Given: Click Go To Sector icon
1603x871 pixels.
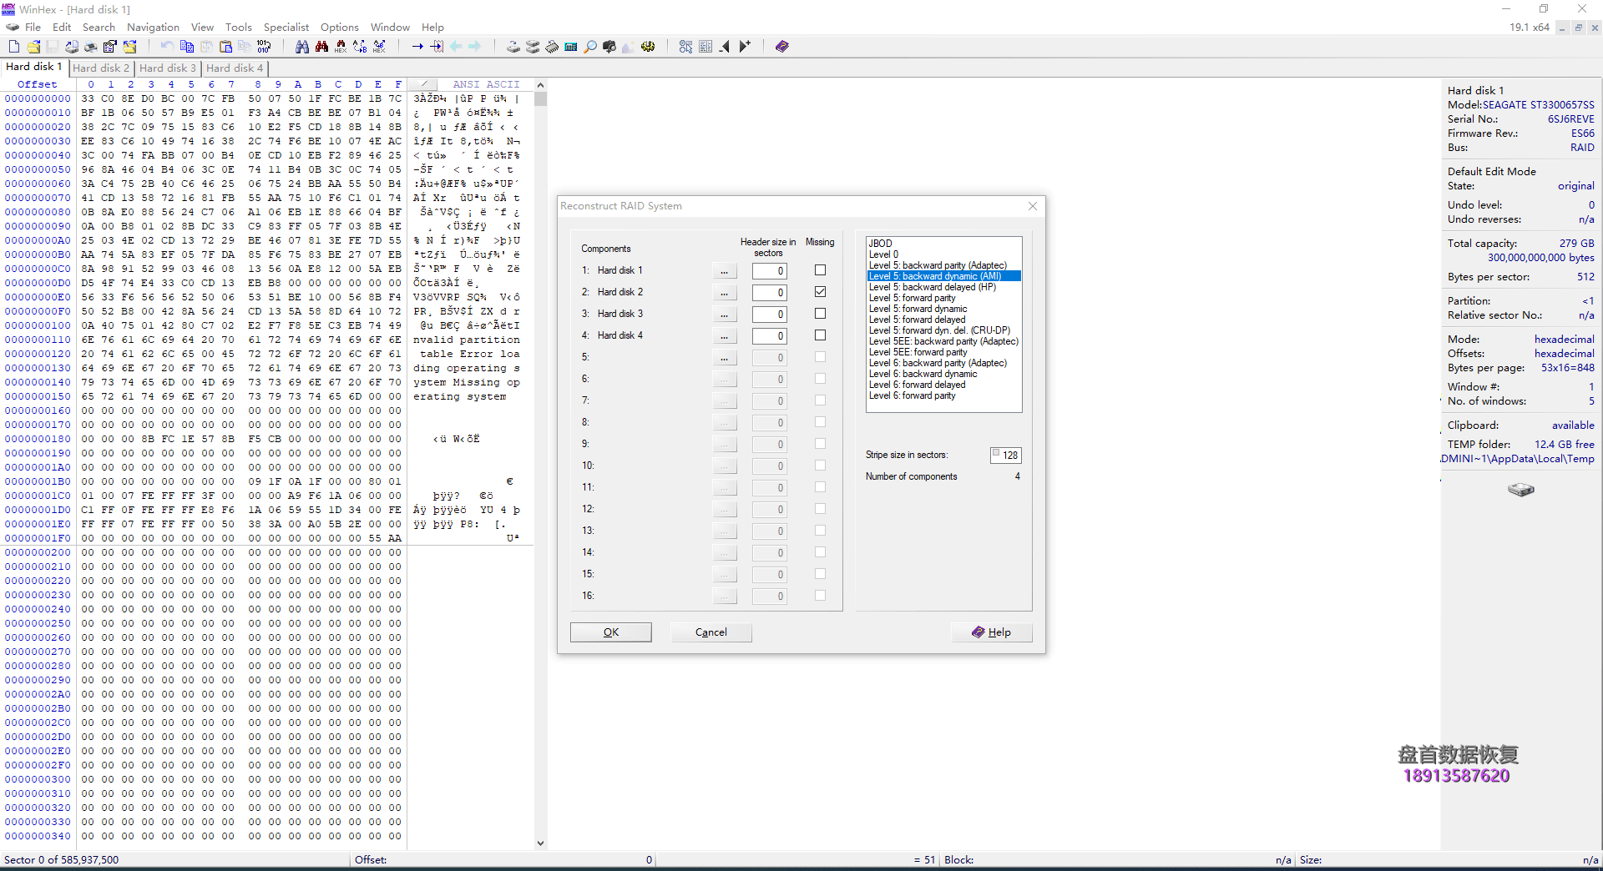Looking at the screenshot, I should (437, 47).
